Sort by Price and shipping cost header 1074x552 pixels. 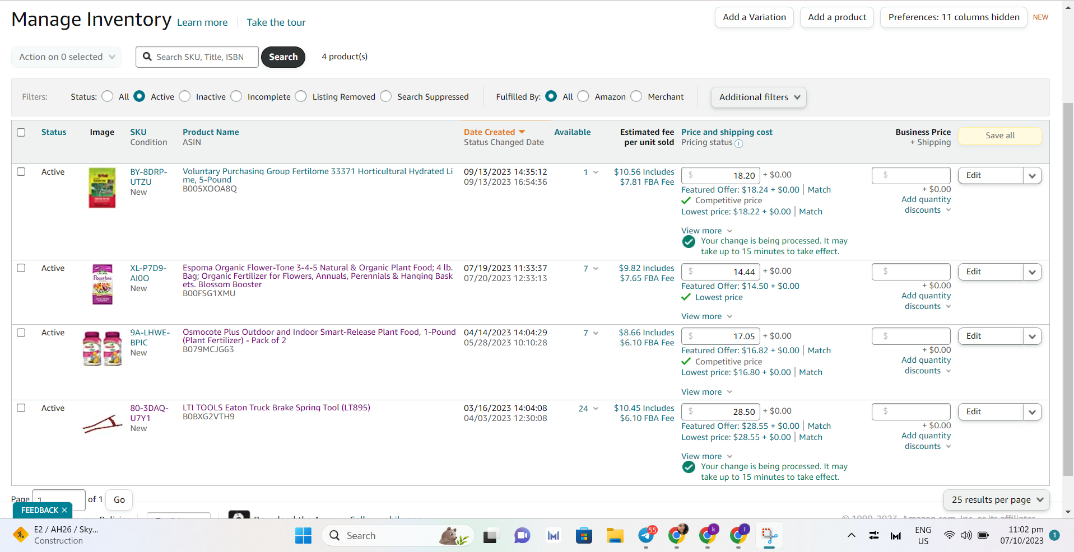(x=727, y=132)
